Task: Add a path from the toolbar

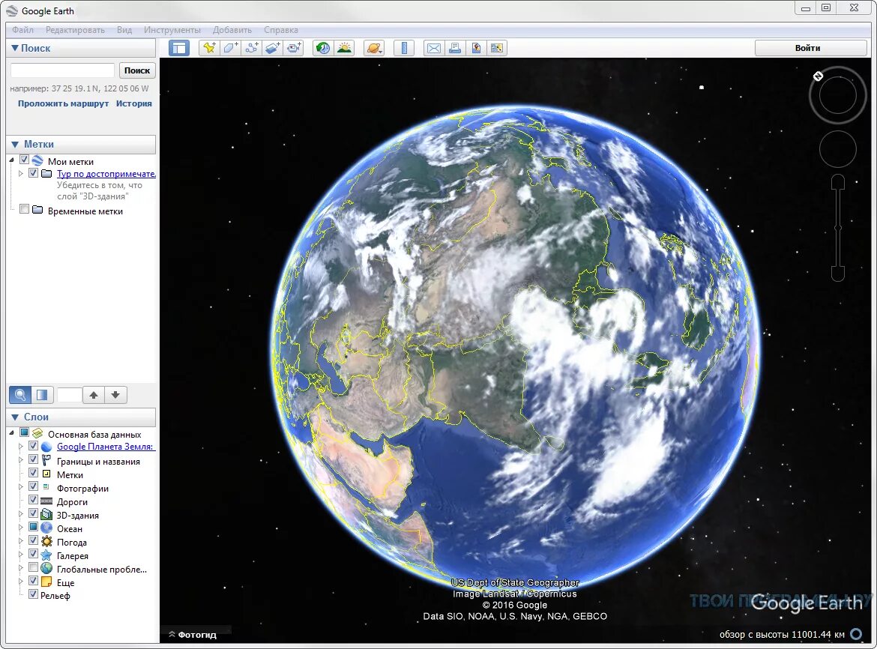Action: pos(252,48)
